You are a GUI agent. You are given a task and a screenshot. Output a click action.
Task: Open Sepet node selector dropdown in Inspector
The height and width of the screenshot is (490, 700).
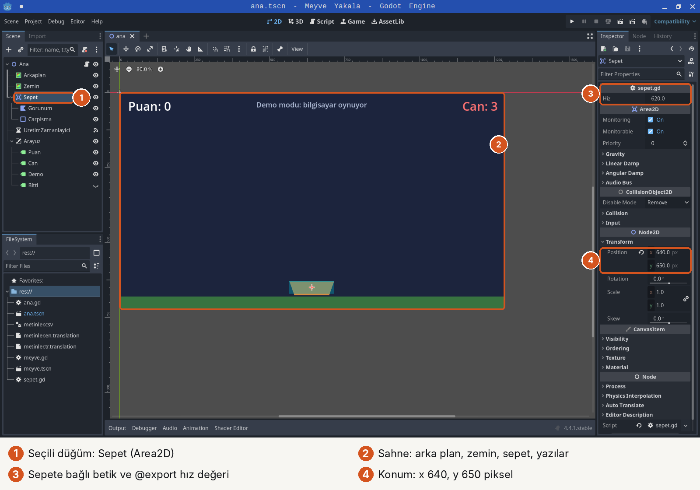[641, 61]
